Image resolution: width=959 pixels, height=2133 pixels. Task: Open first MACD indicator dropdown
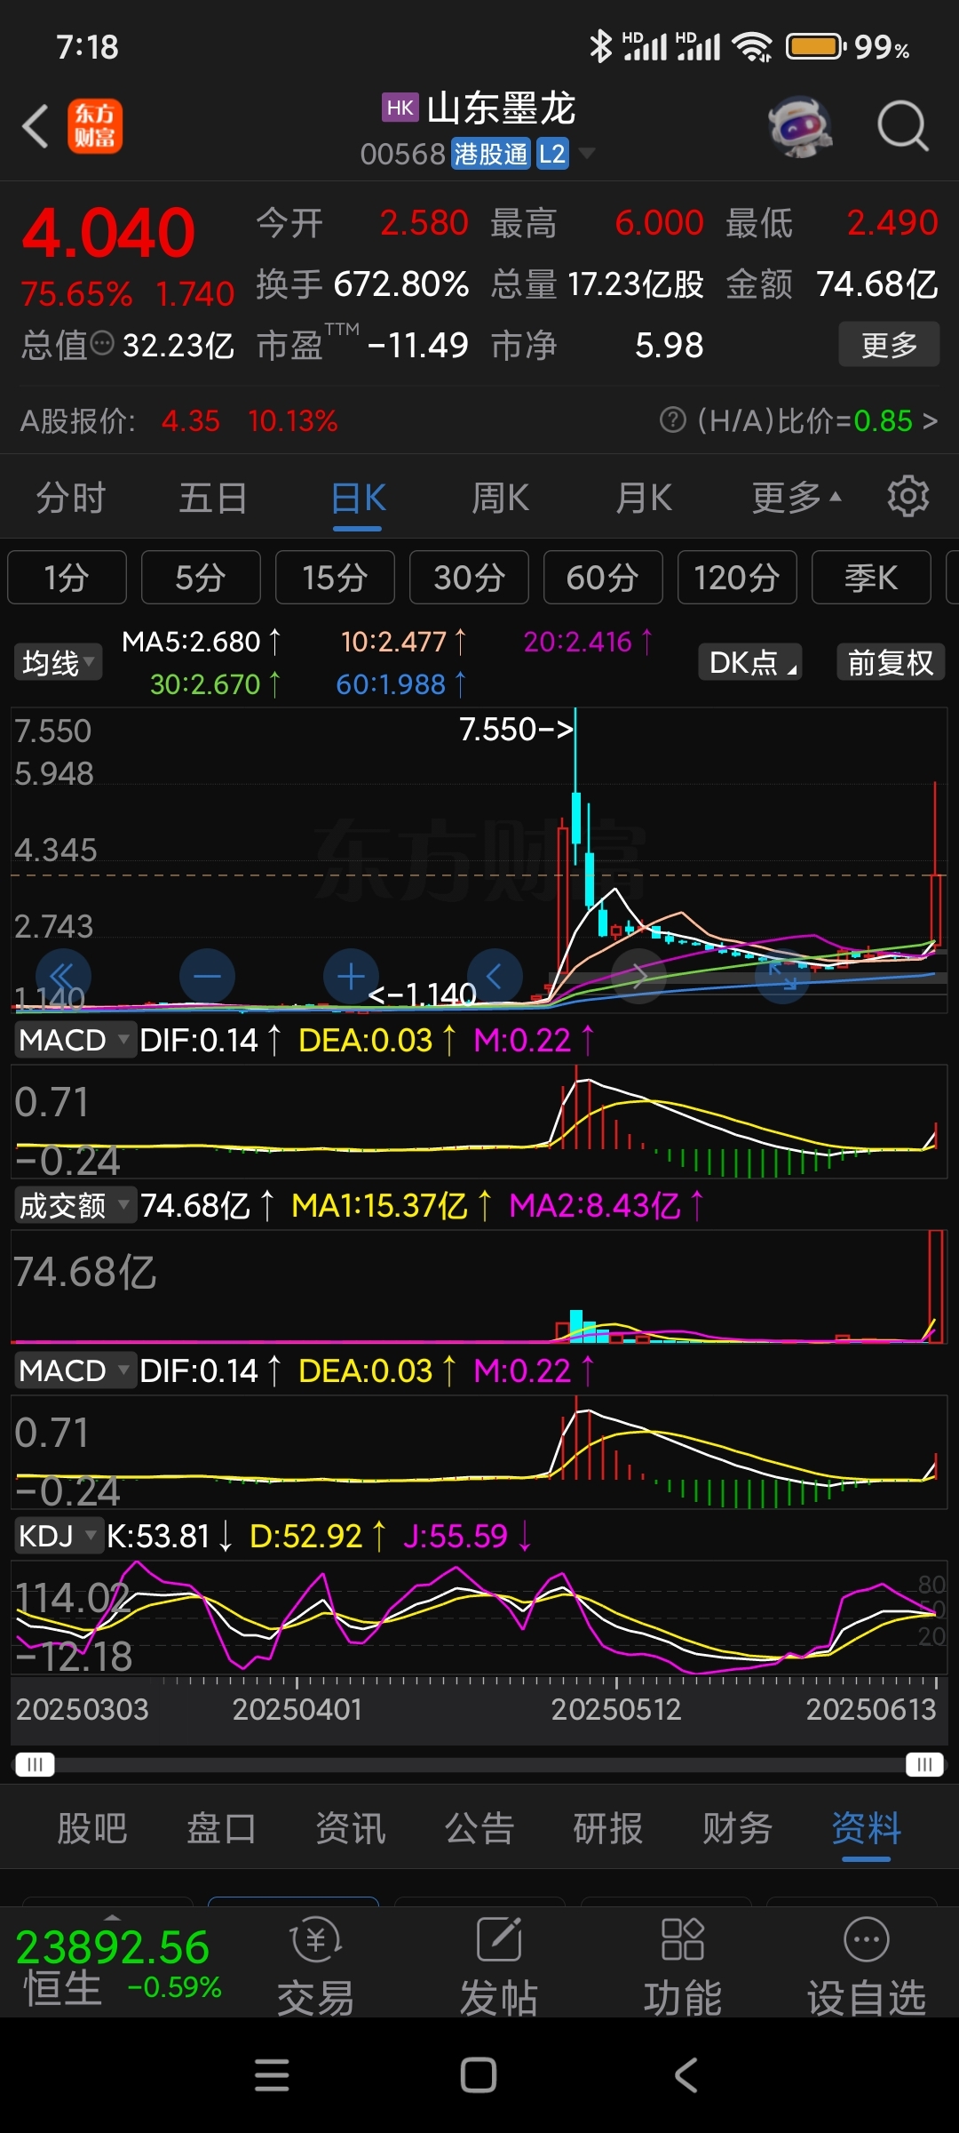click(75, 1040)
